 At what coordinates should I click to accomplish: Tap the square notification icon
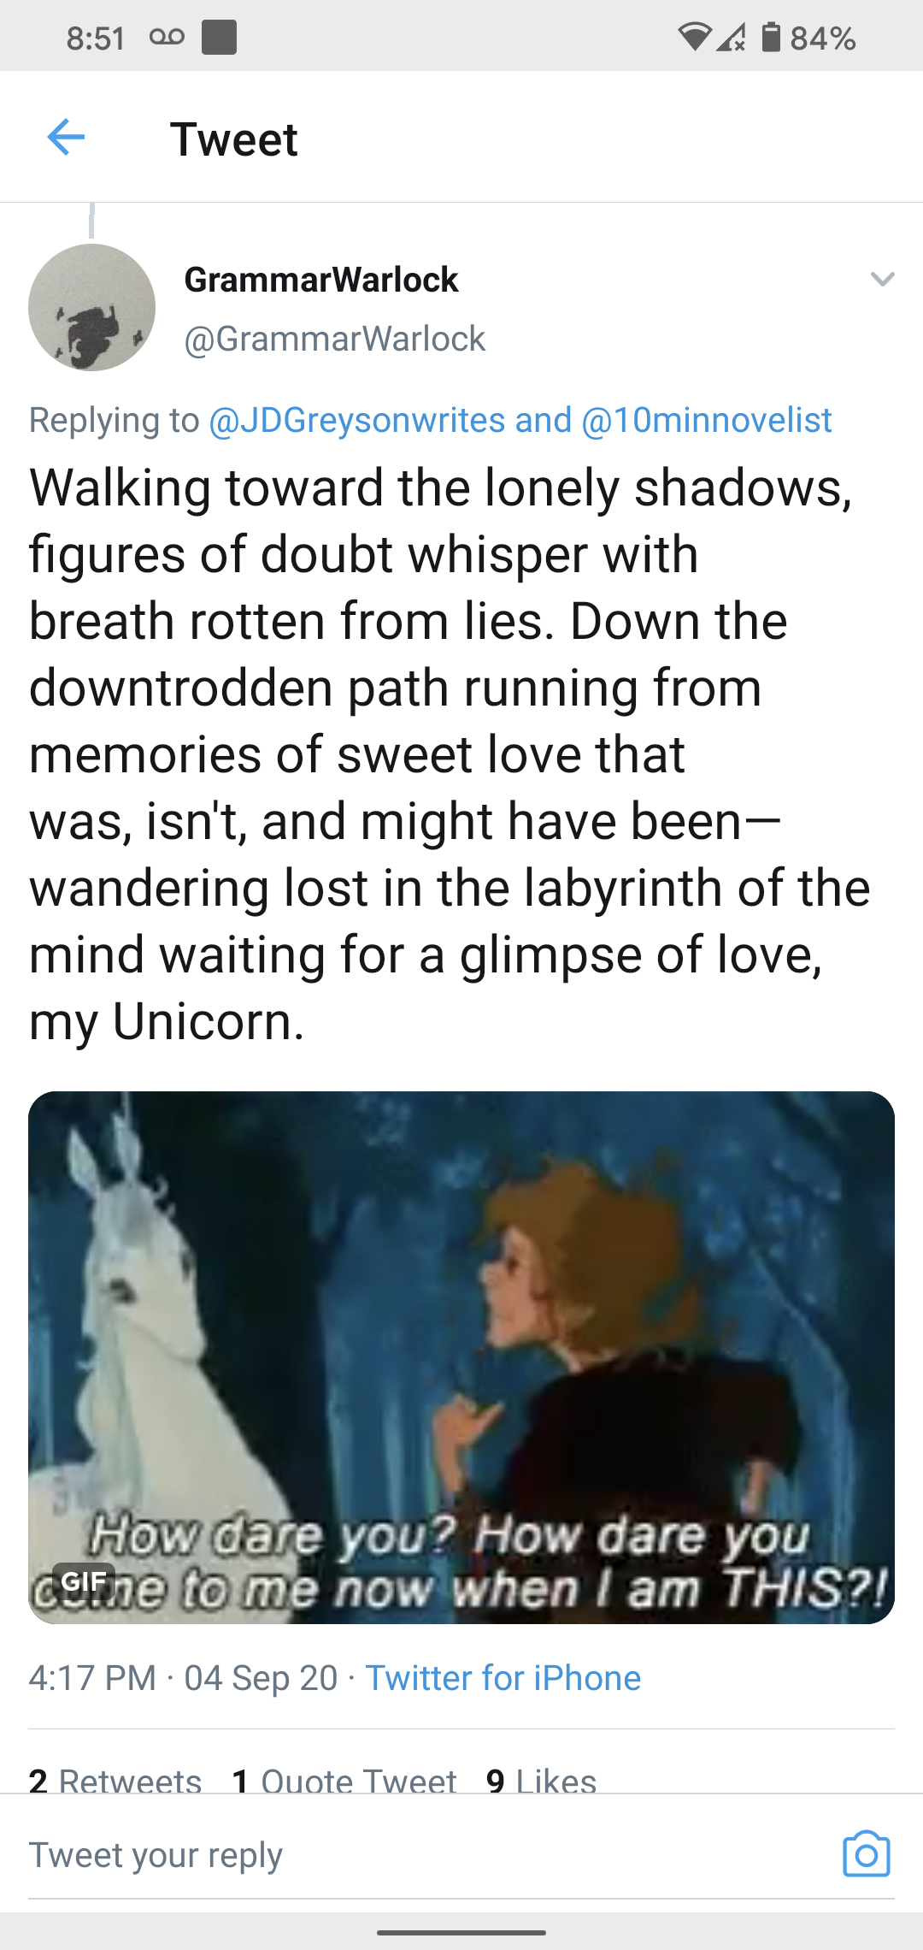219,38
